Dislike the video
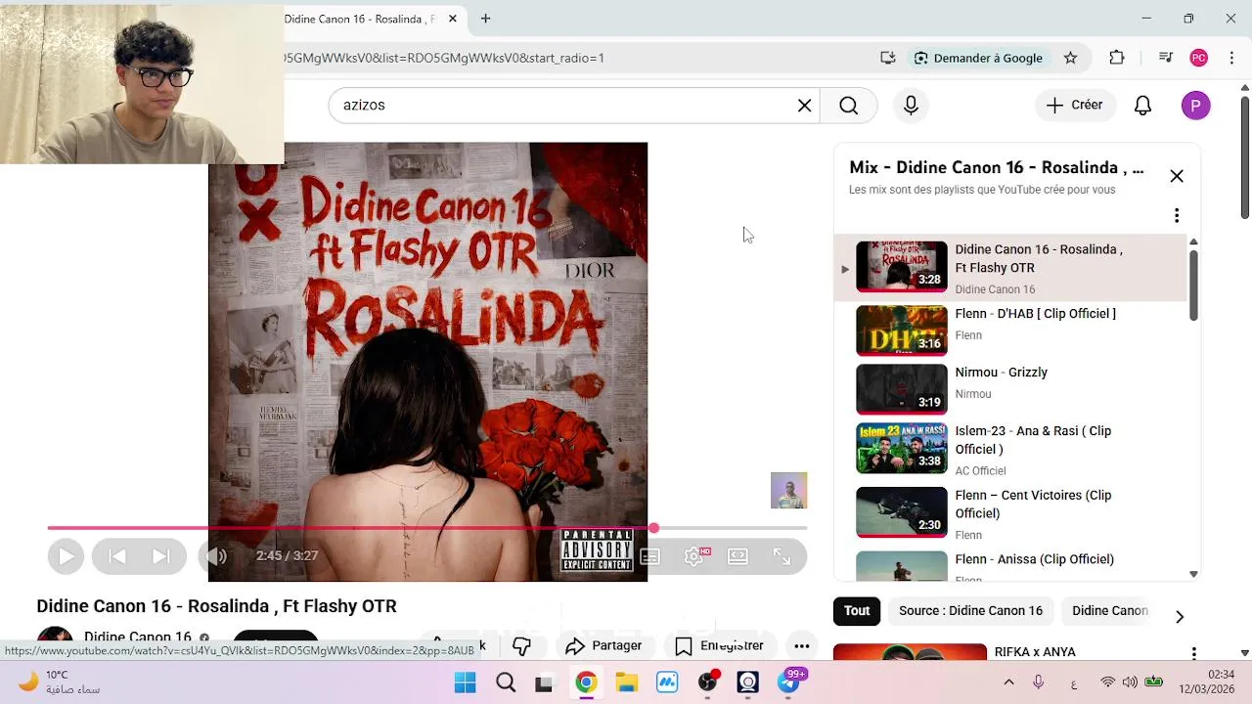The height and width of the screenshot is (704, 1252). click(x=521, y=646)
